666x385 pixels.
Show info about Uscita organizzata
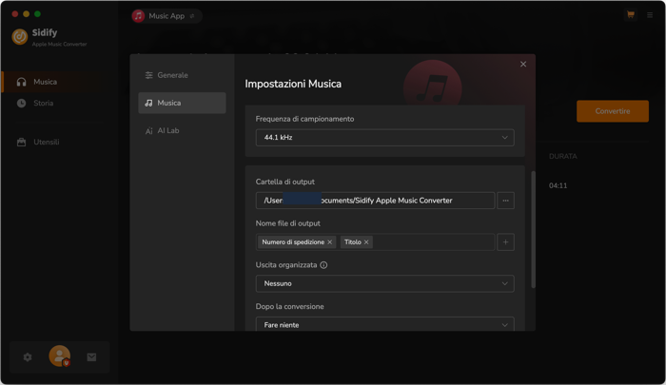[x=323, y=265]
